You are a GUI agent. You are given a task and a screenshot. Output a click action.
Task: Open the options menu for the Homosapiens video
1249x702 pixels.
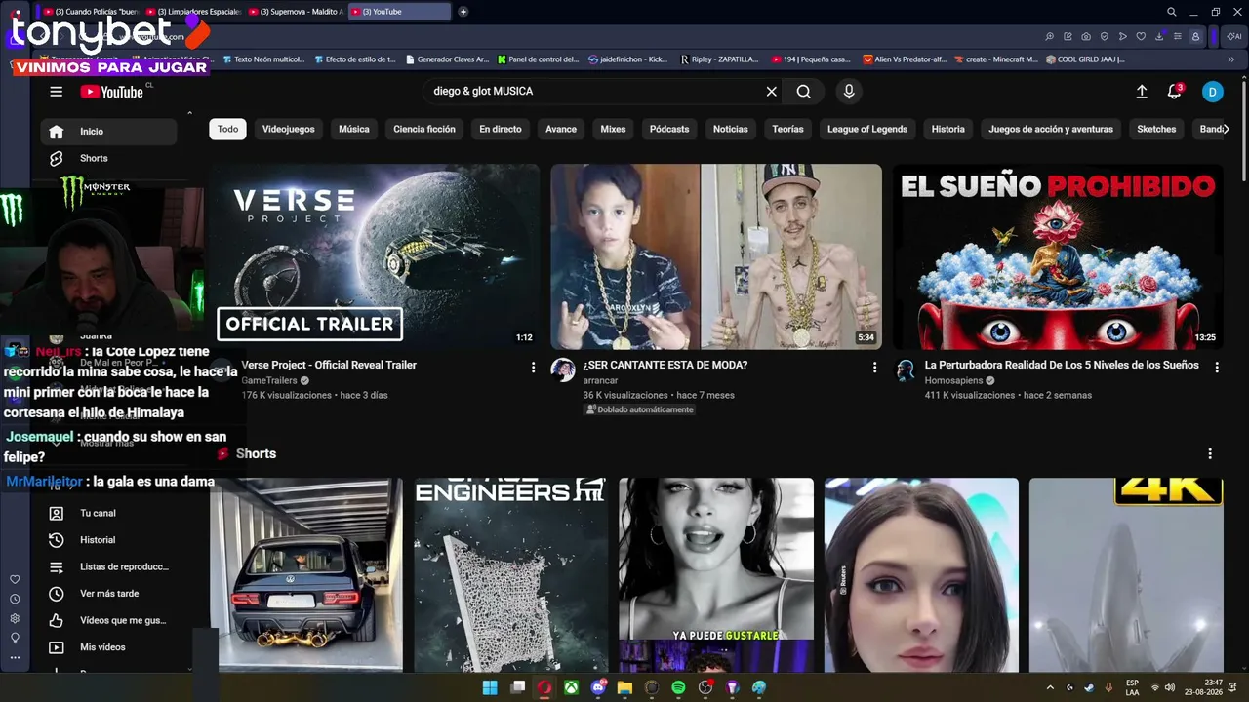click(1217, 368)
